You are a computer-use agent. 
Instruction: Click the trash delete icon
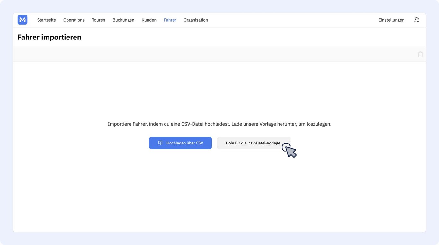[420, 54]
